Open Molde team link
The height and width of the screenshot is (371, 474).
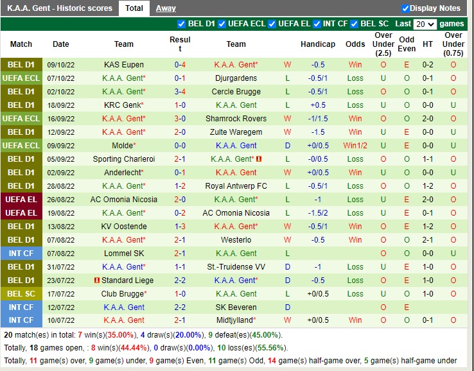tap(123, 146)
